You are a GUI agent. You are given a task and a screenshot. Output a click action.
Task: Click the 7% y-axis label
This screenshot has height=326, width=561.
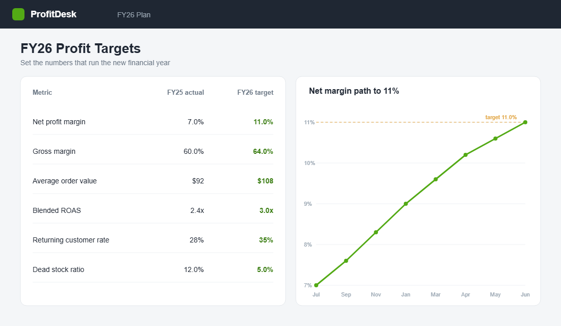pyautogui.click(x=308, y=285)
